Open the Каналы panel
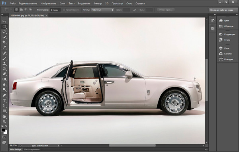239x152 pixels. coord(225,54)
